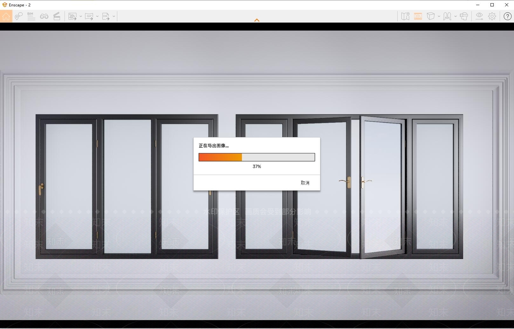Viewport: 514px width, 329px height.
Task: Expand the navigation mode dropdown arrow
Action: pos(455,16)
